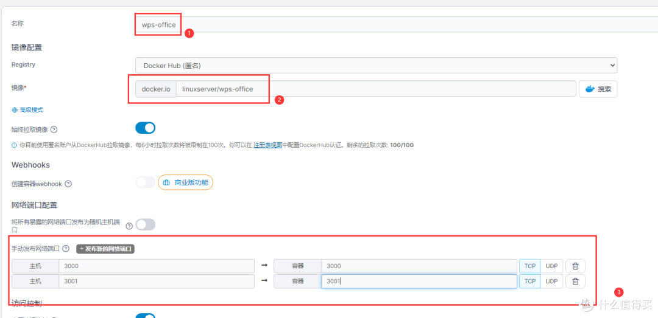Screen dimensions: 658x318
Task: Click help icon next to 手动发布网络端口
Action: point(65,249)
